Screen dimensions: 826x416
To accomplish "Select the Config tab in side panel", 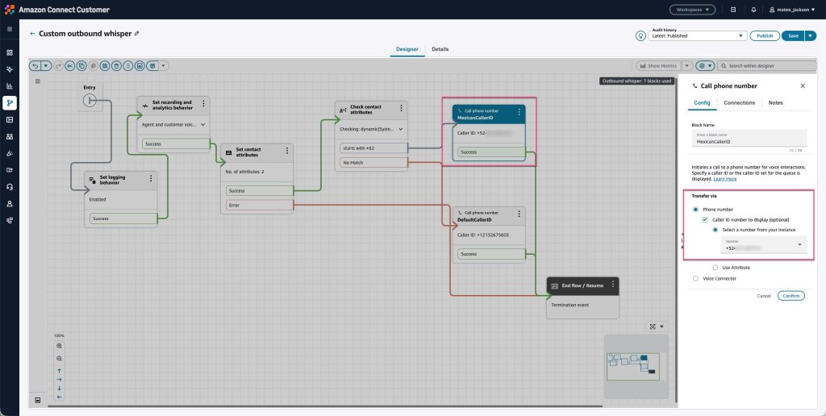I will click(x=703, y=102).
